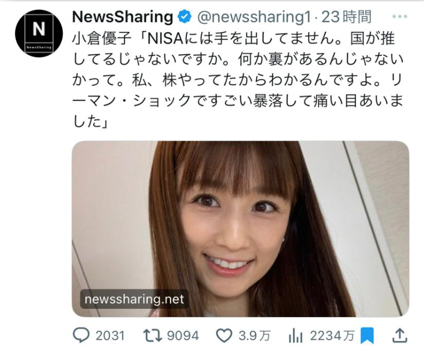Click the 3.9万 like count
Image resolution: width=424 pixels, height=350 pixels.
[255, 336]
